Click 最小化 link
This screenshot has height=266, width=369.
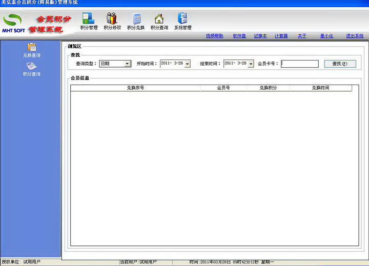click(326, 36)
